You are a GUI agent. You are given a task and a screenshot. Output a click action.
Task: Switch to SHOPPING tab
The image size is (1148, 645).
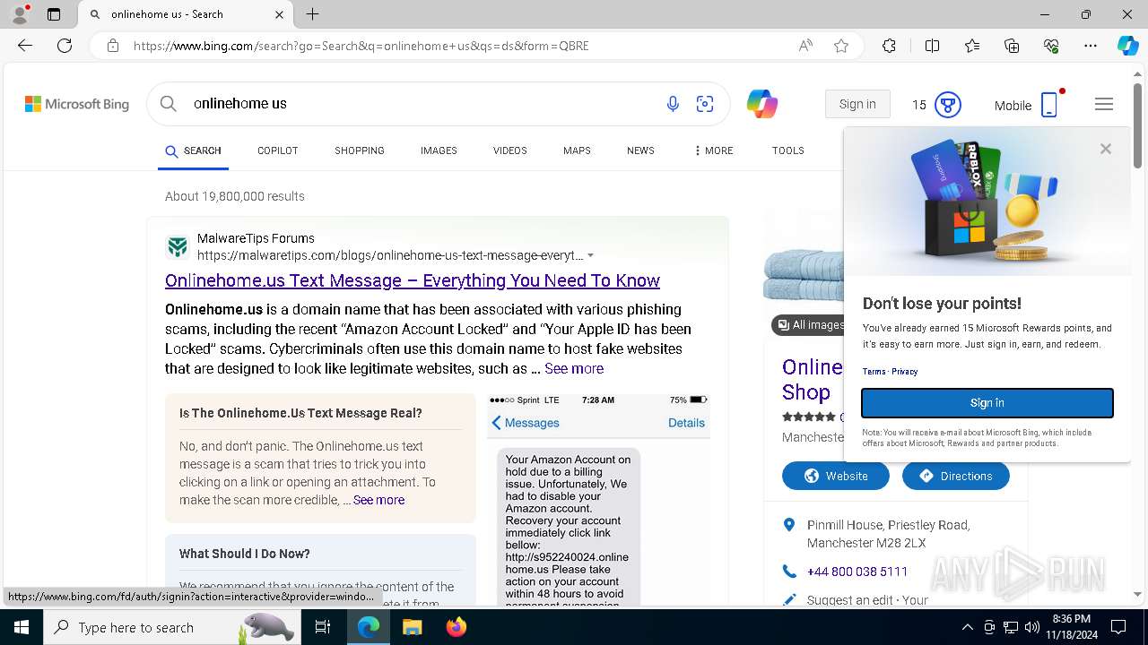[x=360, y=150]
